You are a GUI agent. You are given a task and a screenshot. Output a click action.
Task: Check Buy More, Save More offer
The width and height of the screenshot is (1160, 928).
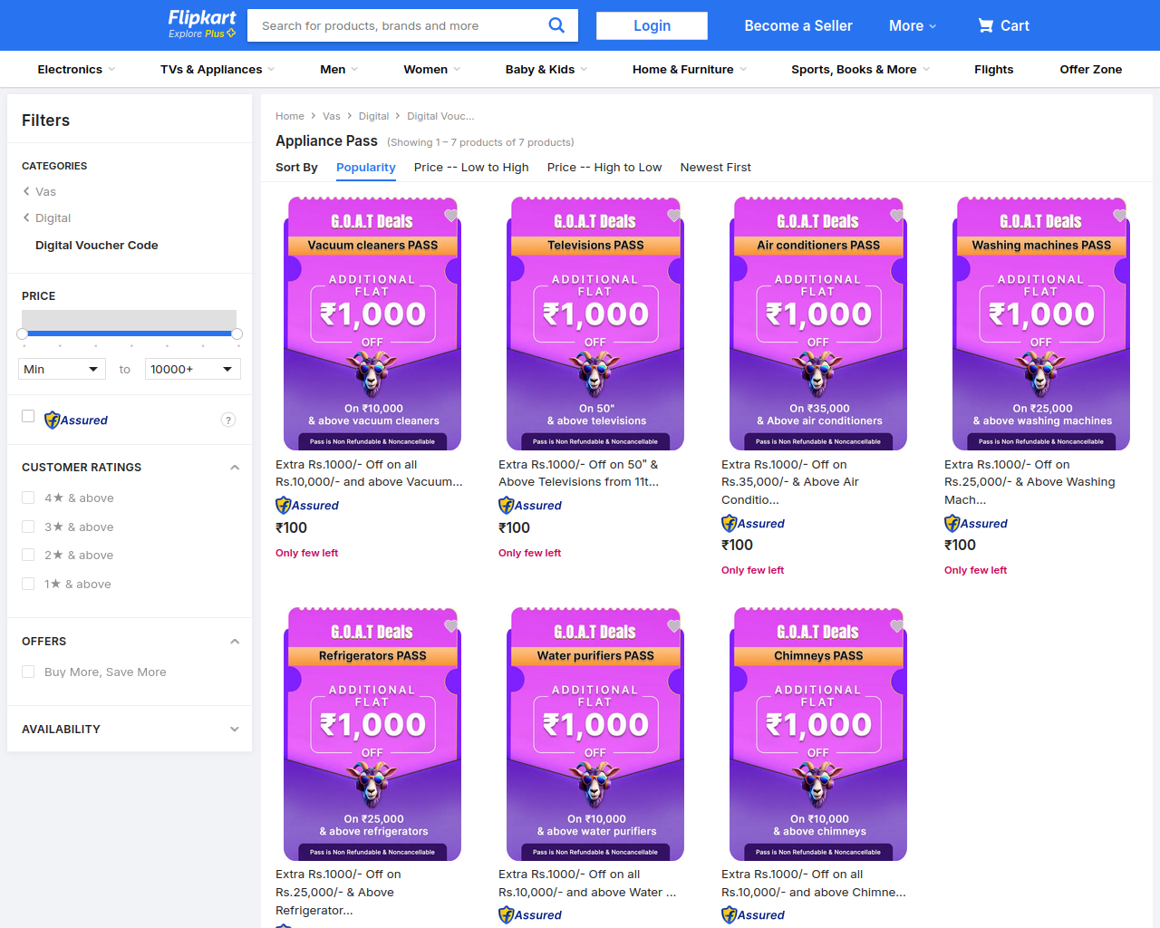(28, 672)
